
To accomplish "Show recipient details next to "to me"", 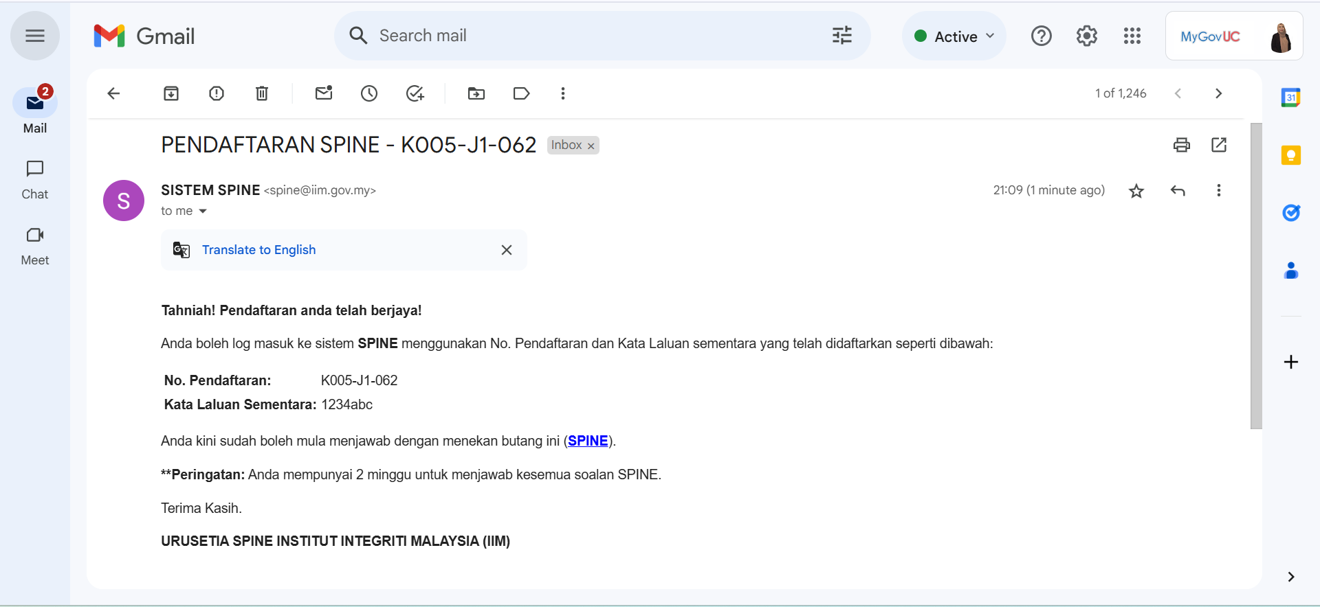I will (203, 211).
